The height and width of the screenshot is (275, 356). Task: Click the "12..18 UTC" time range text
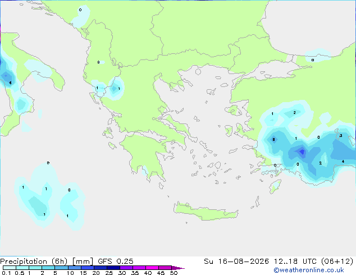(295, 262)
